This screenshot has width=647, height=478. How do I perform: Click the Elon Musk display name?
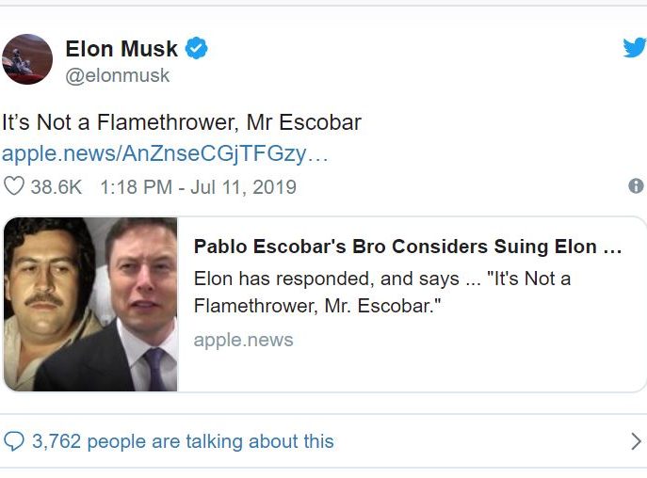click(121, 49)
